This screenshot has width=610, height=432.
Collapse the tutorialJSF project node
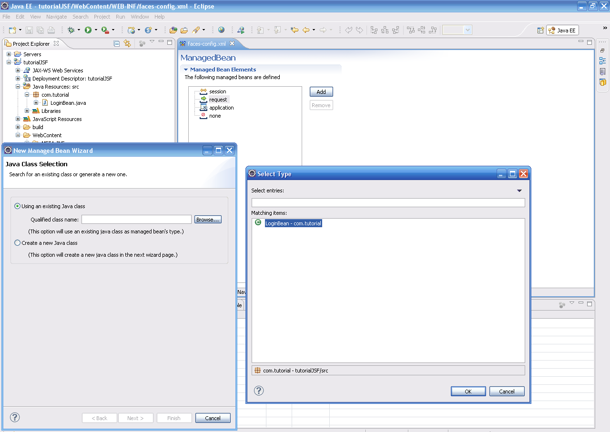9,62
